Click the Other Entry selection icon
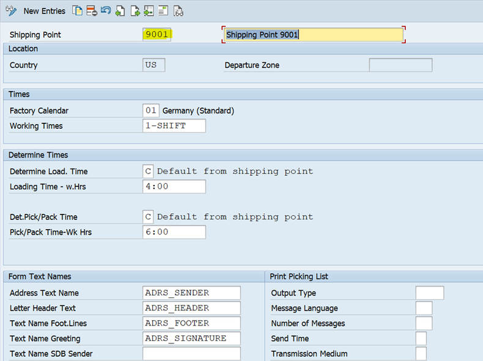Screen dimensions: 483x361 click(x=149, y=11)
